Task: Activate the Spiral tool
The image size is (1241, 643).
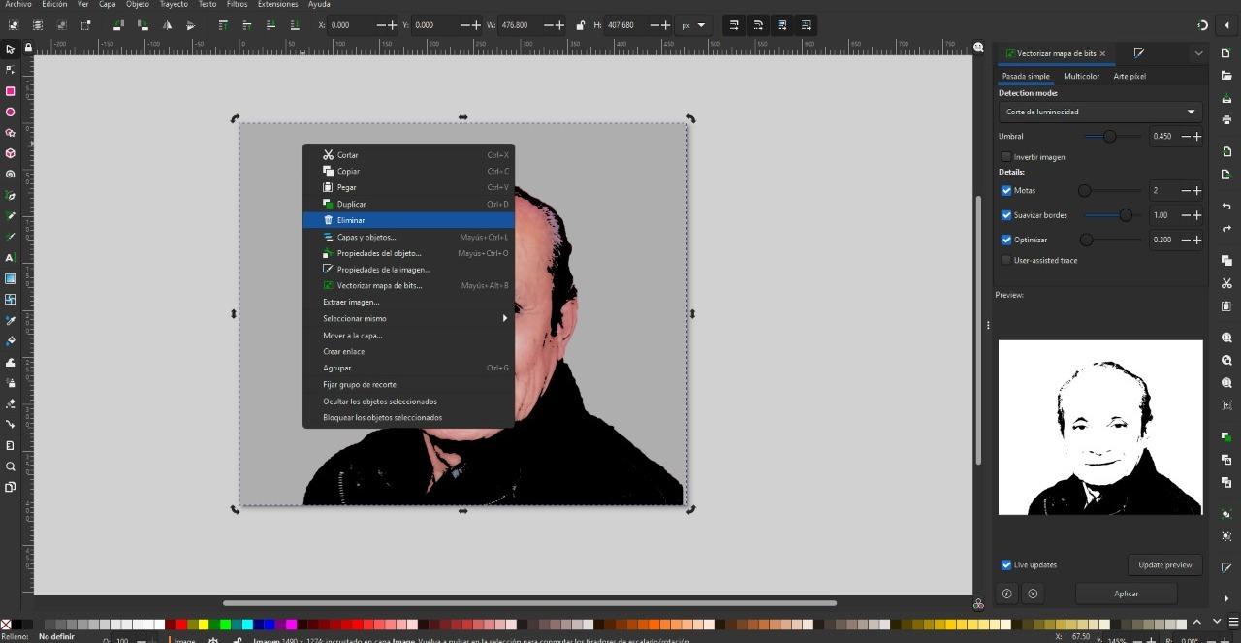Action: point(10,175)
